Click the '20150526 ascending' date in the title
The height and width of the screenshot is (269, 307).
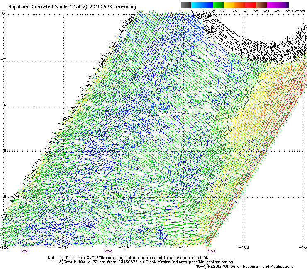tap(112, 7)
